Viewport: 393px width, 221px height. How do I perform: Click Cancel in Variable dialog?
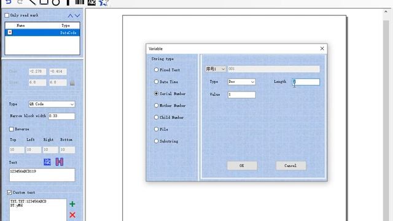click(x=290, y=166)
